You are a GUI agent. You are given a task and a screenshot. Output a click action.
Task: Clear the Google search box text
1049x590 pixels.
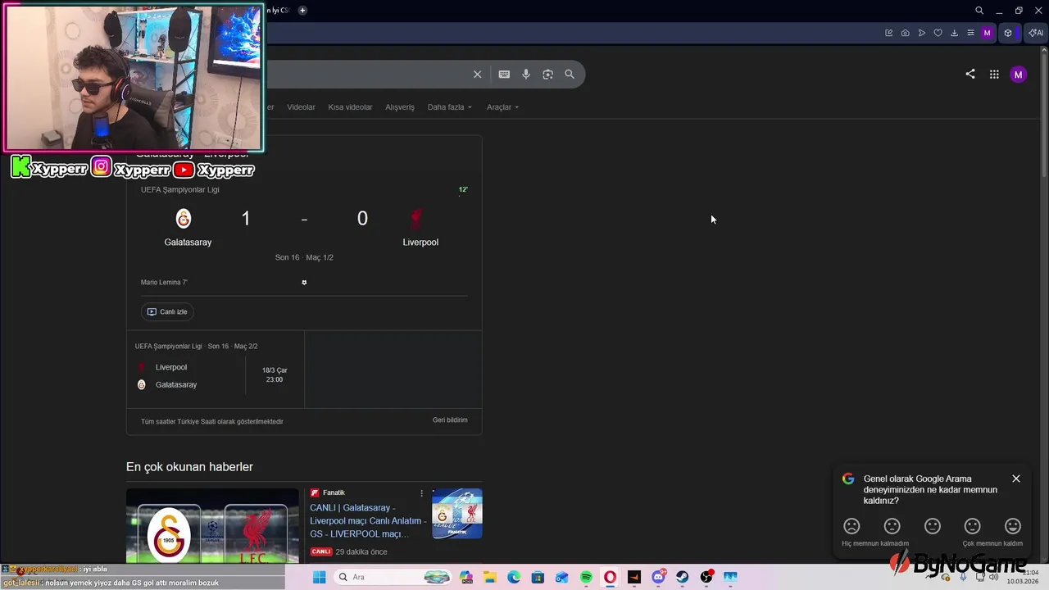(477, 74)
